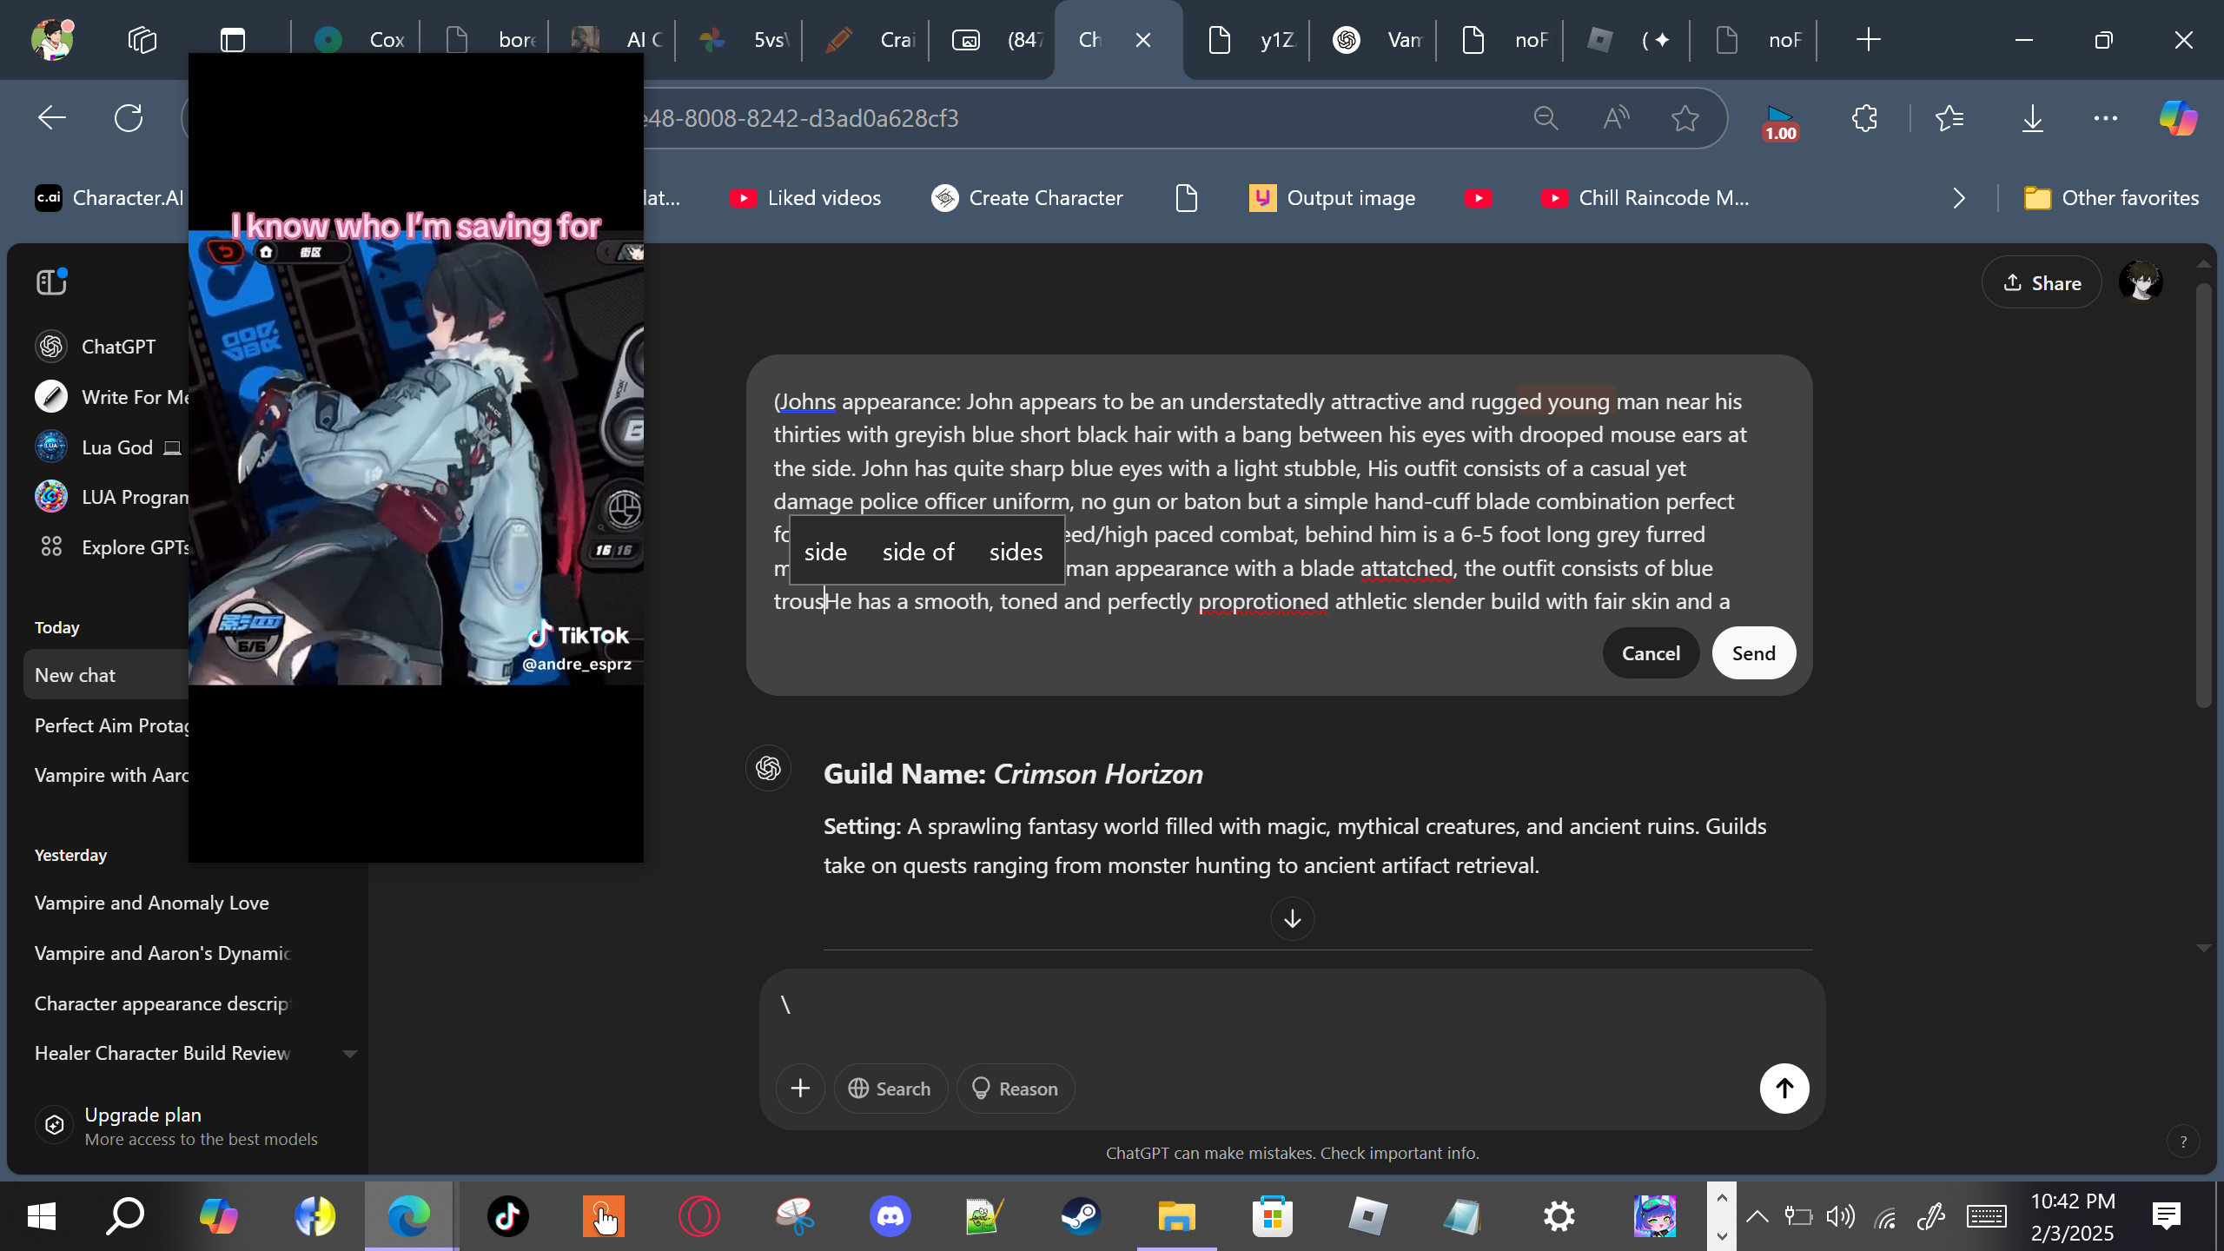Open the Healer Character Build Review chat
2224x1251 pixels.
tap(162, 1053)
